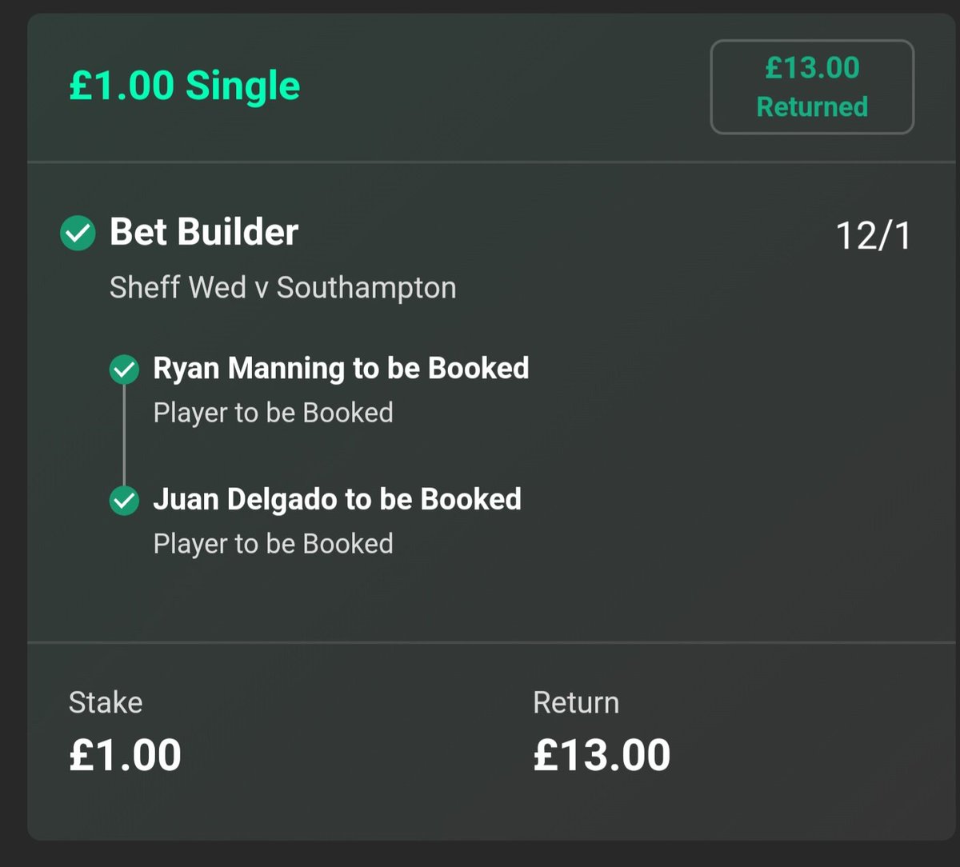Click the tick icon next to Ryan Manning
Image resolution: width=960 pixels, height=867 pixels.
(x=124, y=370)
